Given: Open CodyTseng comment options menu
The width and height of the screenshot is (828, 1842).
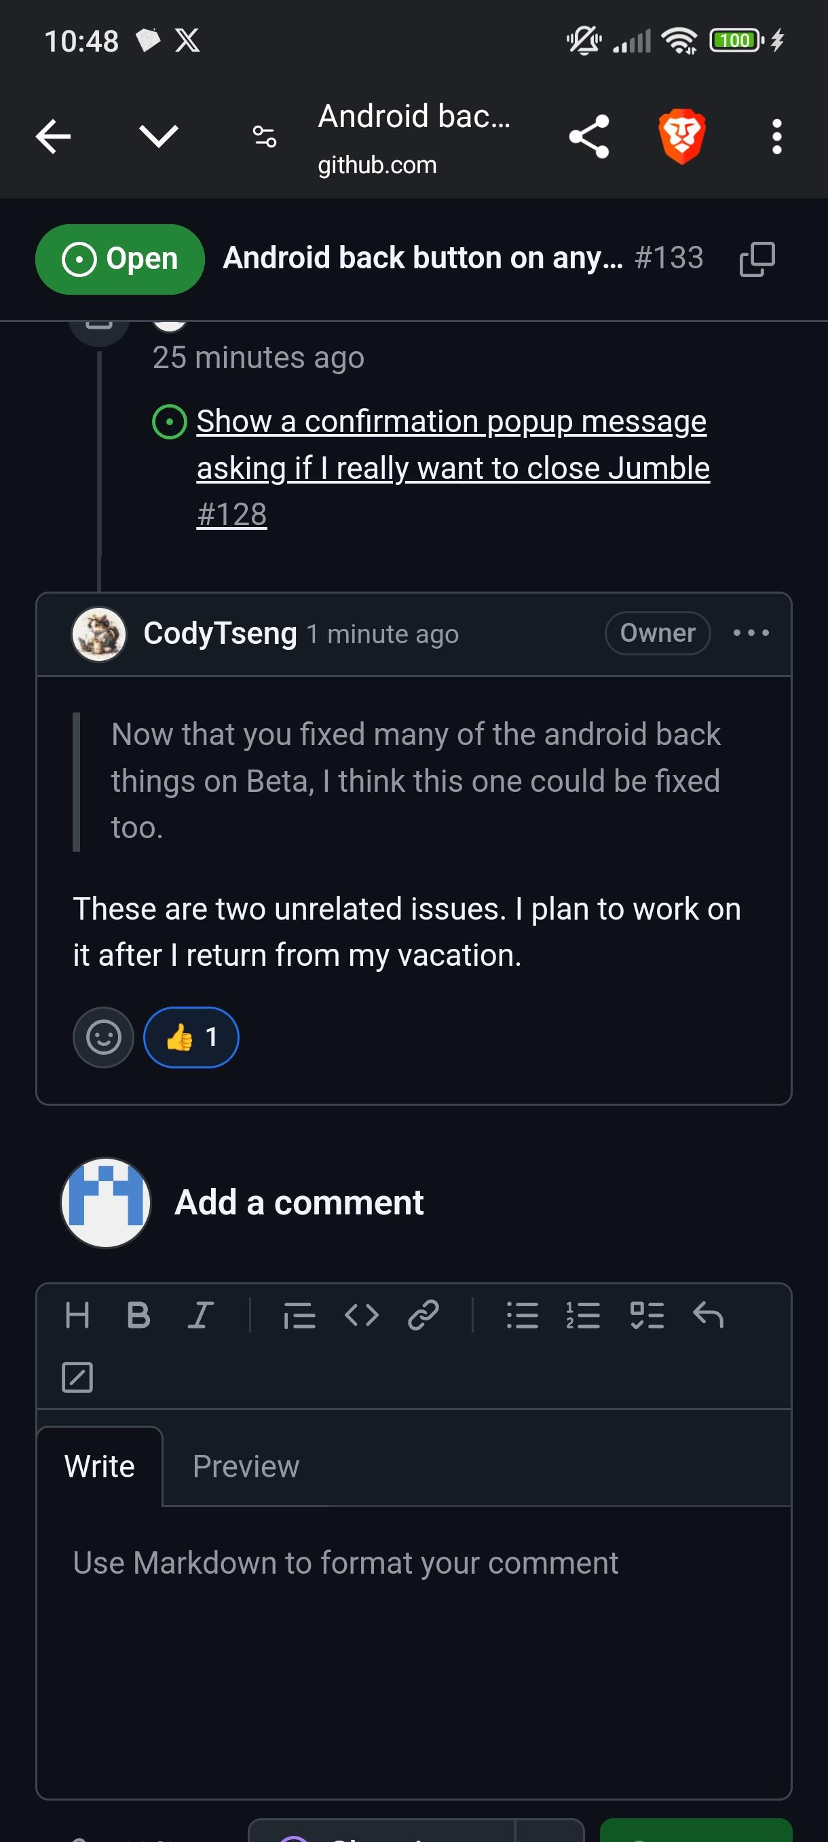Looking at the screenshot, I should click(x=751, y=633).
